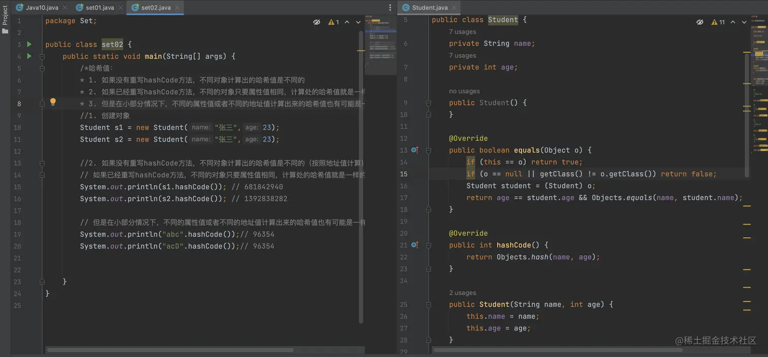The height and width of the screenshot is (357, 768).
Task: Collapse the set02 main method fold marker
Action: (43, 56)
